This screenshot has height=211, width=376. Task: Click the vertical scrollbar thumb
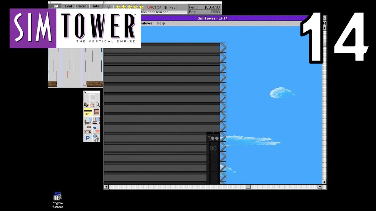325,44
